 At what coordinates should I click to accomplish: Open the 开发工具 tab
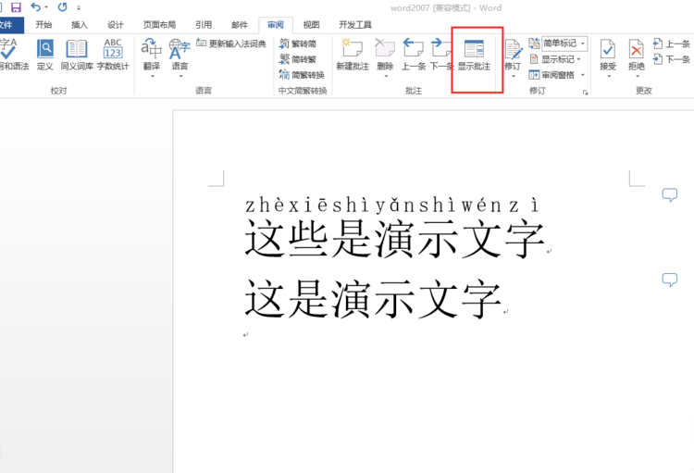[355, 25]
